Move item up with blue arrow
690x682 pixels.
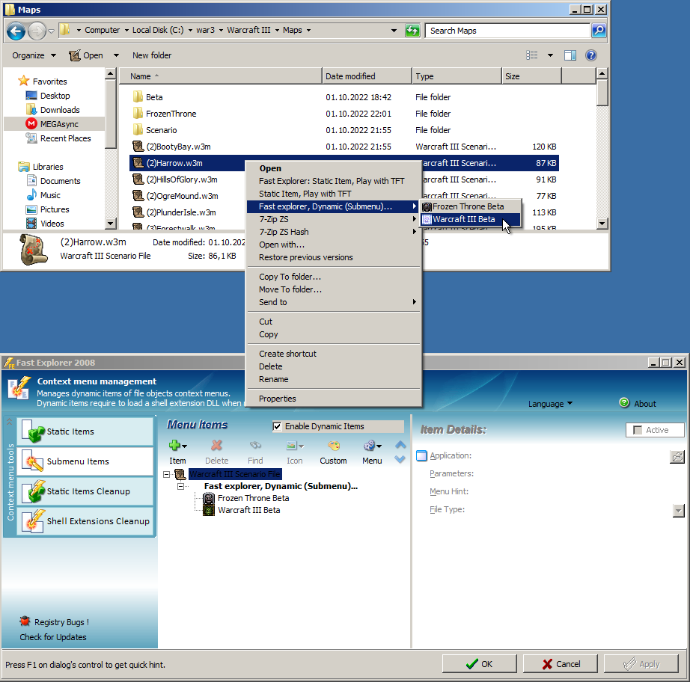tap(400, 444)
